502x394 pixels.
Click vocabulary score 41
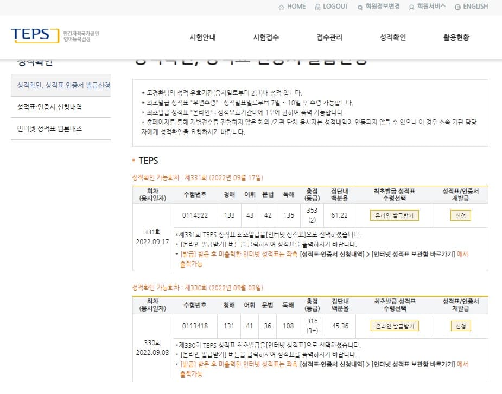click(250, 326)
